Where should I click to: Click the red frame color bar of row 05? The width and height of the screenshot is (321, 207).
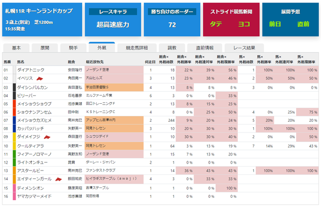click(14, 104)
